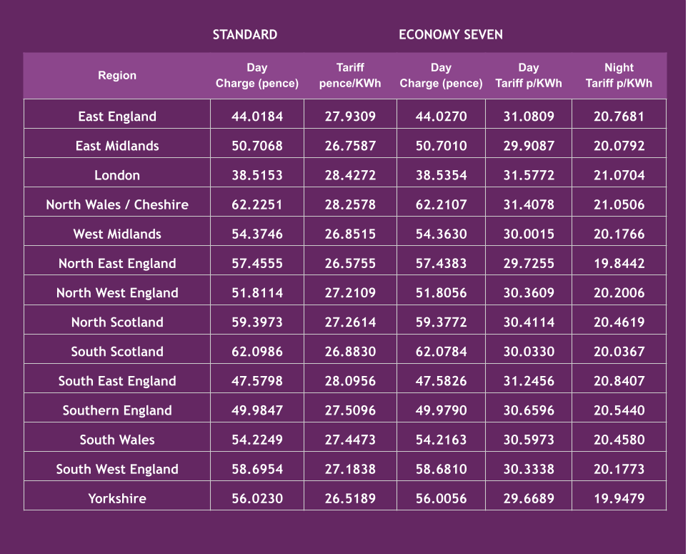Select London's Economy Seven day tariff 31.5772
This screenshot has height=554, width=688.
[x=529, y=175]
